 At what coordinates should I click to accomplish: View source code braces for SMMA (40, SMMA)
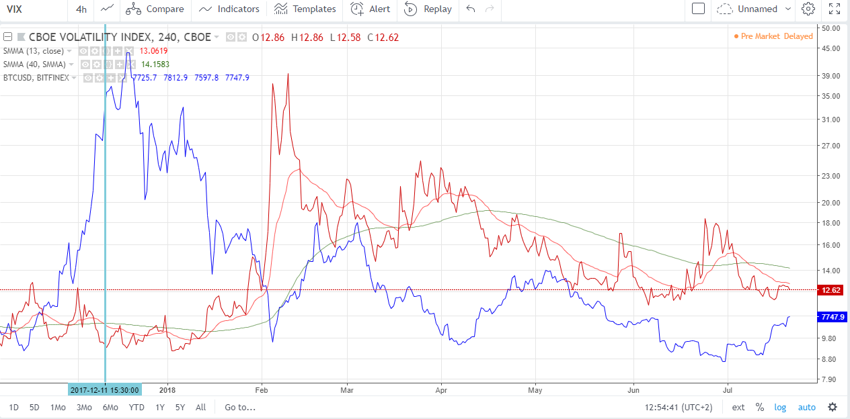[x=108, y=64]
